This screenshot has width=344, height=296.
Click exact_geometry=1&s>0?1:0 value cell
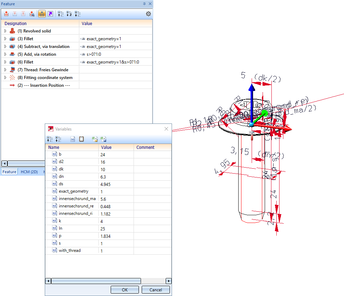tap(116, 62)
